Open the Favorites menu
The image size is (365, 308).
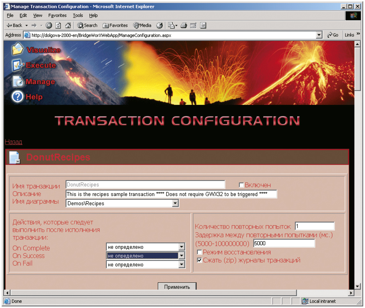[x=57, y=15]
